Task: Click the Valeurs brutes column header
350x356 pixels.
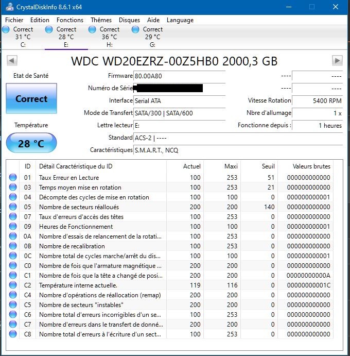Action: coord(305,166)
